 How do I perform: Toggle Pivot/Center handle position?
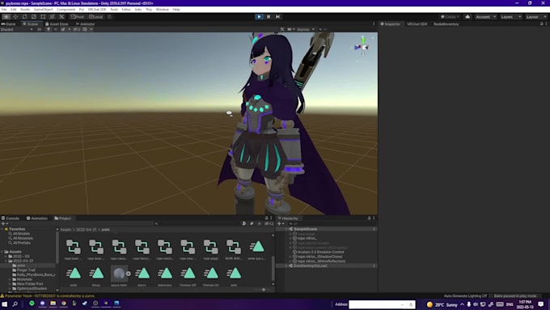(x=78, y=16)
